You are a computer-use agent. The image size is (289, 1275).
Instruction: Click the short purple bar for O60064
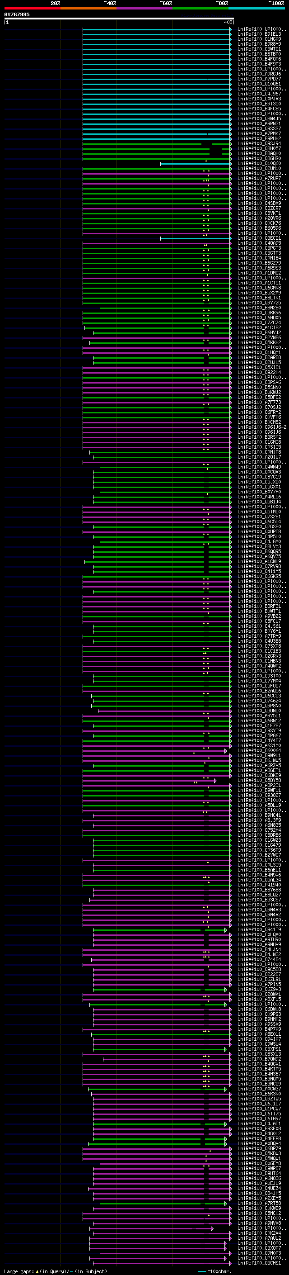pos(154,751)
